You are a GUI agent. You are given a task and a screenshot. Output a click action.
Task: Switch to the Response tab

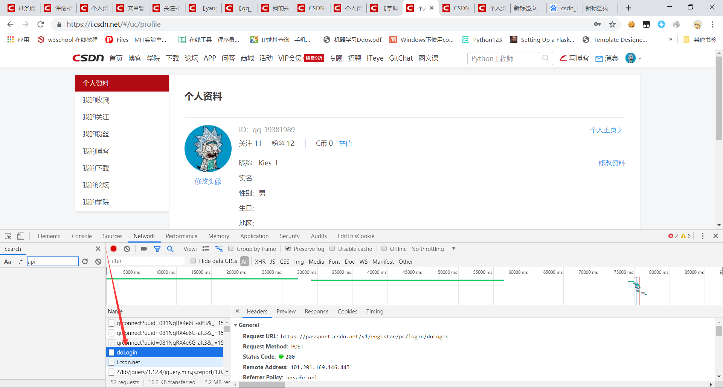coord(316,311)
